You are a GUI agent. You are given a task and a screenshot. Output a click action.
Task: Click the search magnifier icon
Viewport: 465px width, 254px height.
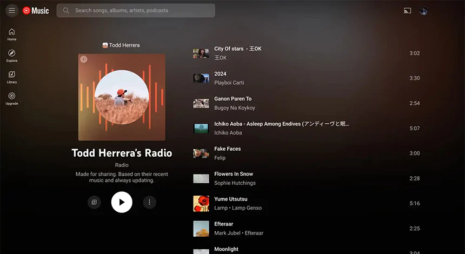[66, 11]
